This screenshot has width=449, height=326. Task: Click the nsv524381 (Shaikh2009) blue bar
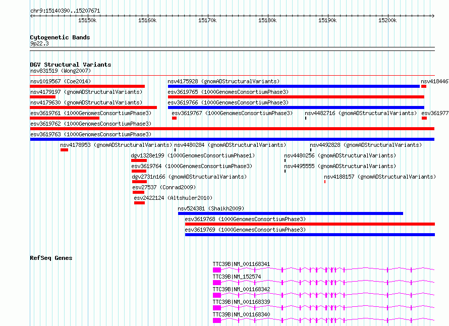point(291,213)
